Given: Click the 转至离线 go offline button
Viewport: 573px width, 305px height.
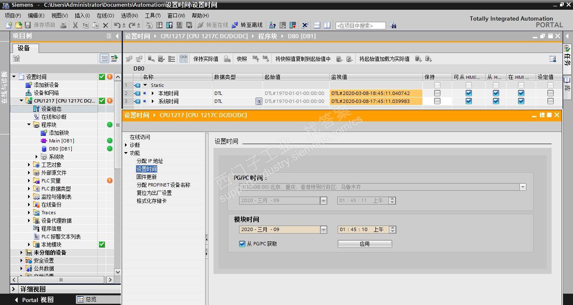Looking at the screenshot, I should 247,25.
